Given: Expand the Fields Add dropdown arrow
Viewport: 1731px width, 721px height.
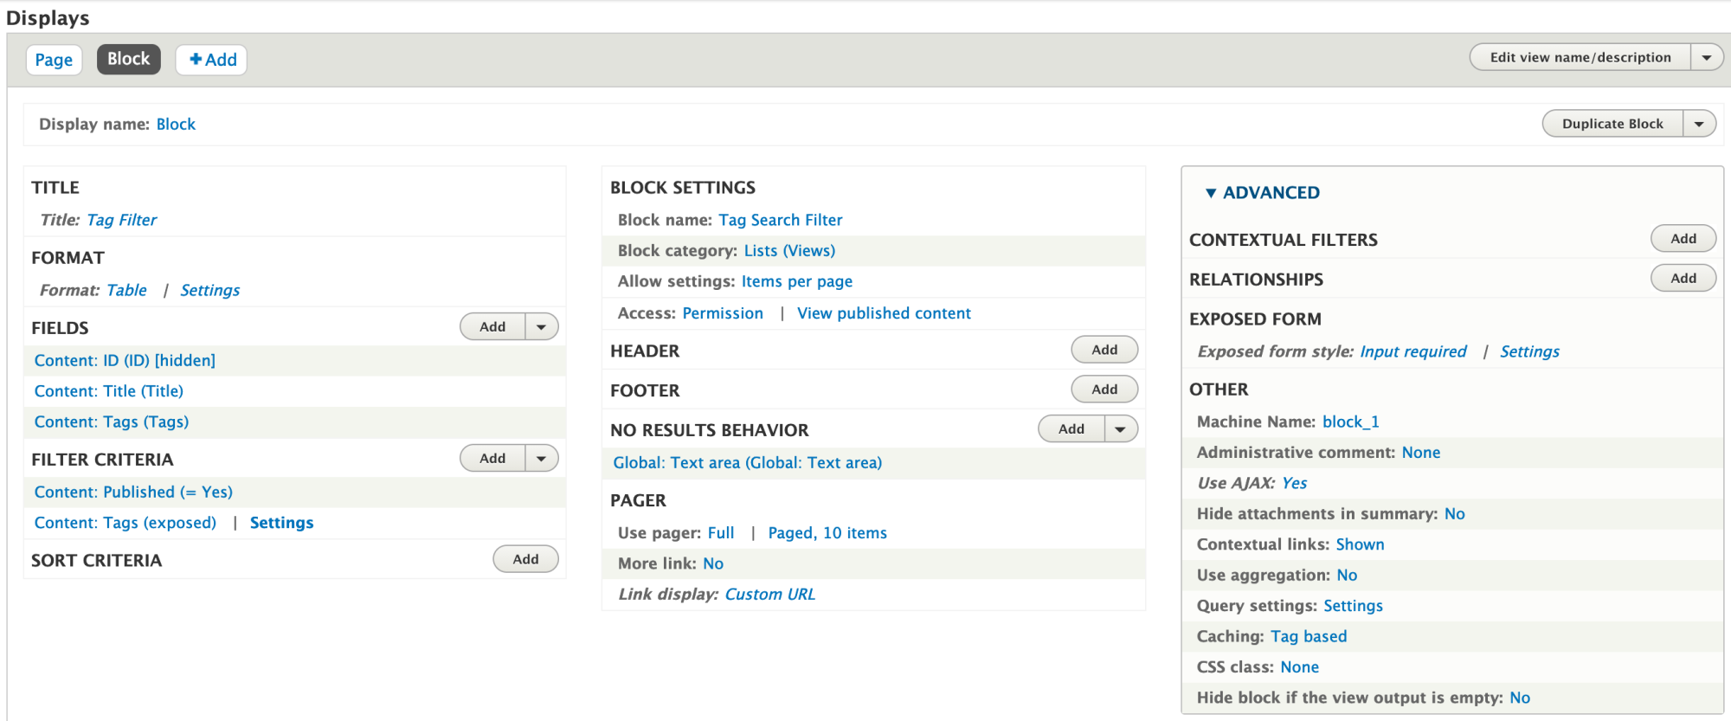Looking at the screenshot, I should pyautogui.click(x=541, y=327).
